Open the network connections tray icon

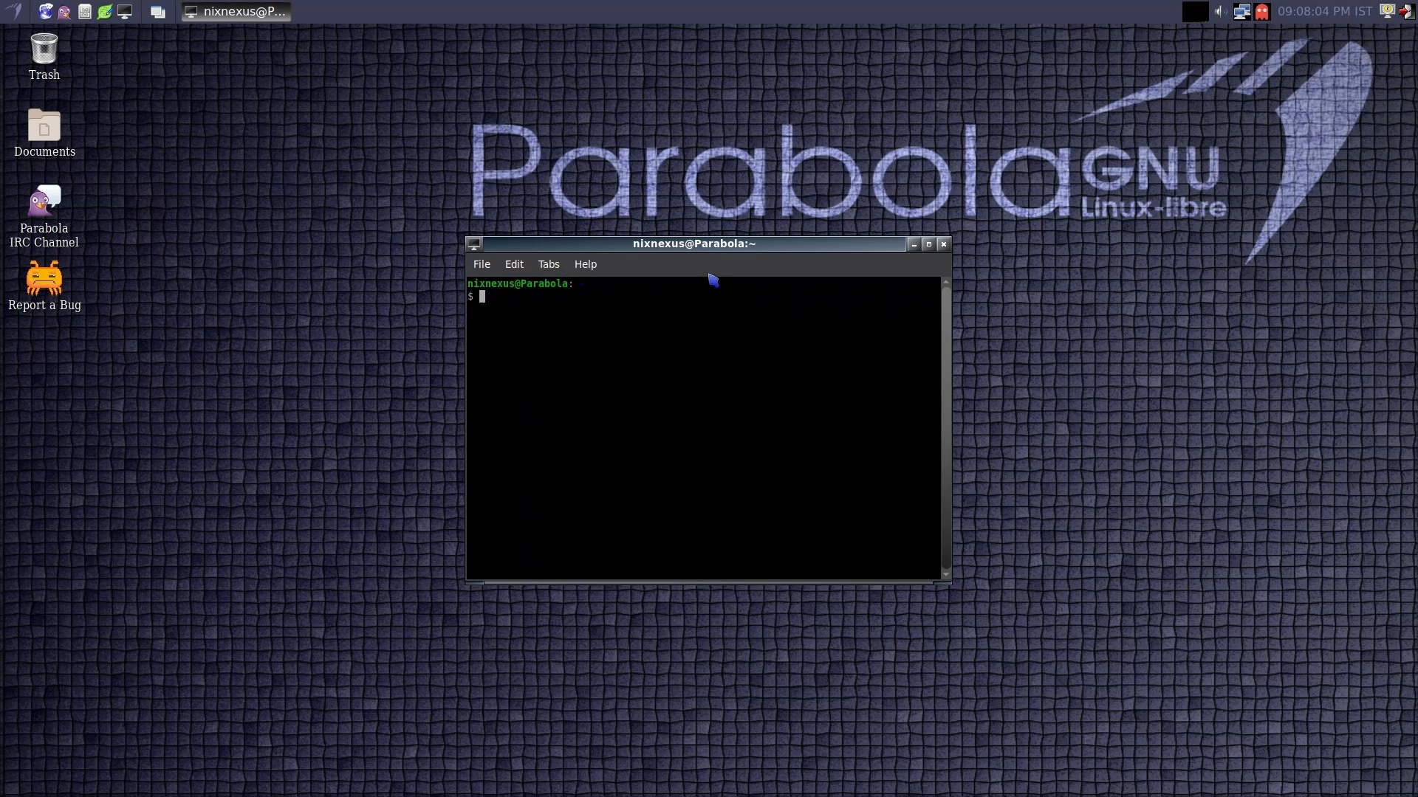click(x=1241, y=12)
